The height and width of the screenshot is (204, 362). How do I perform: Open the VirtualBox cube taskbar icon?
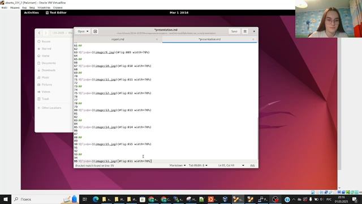click(225, 199)
